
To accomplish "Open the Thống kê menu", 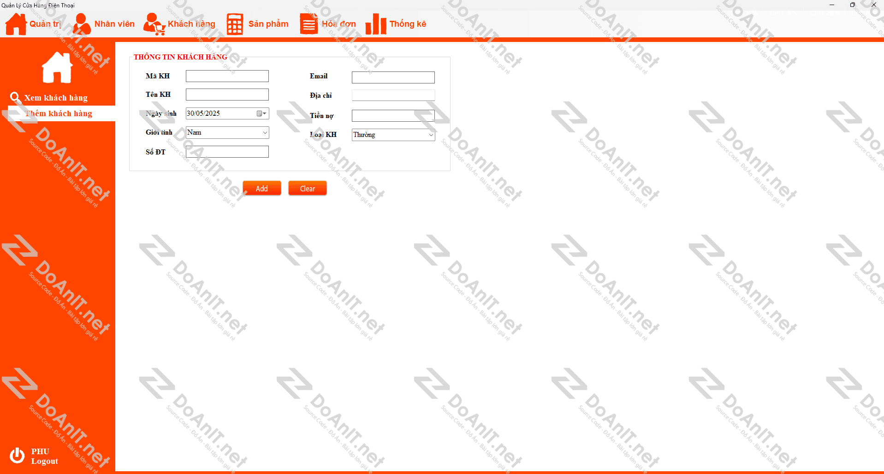I will pos(408,24).
